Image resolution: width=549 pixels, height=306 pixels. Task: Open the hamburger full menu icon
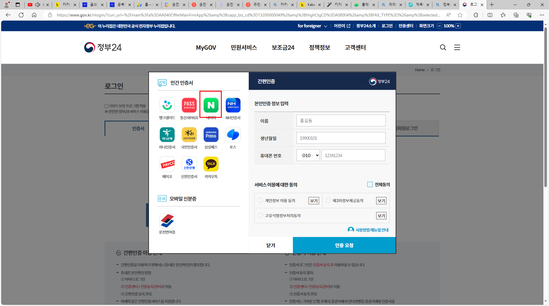coord(457,47)
